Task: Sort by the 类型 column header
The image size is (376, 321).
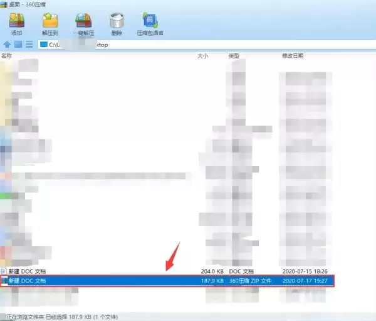Action: (234, 56)
